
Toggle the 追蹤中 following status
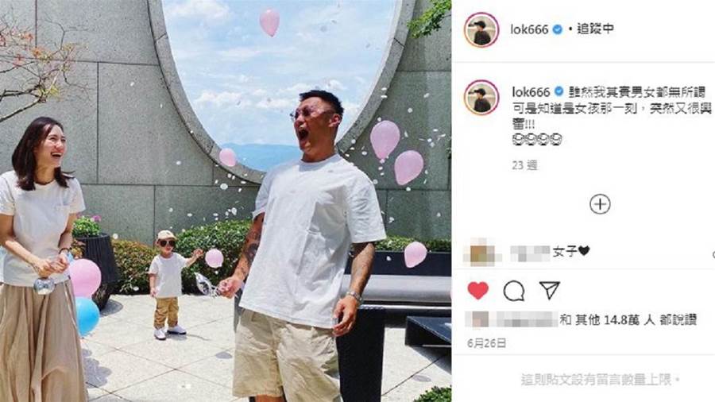[596, 29]
